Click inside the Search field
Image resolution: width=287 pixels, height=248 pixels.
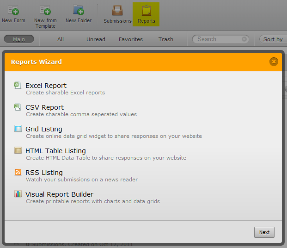tap(218, 39)
